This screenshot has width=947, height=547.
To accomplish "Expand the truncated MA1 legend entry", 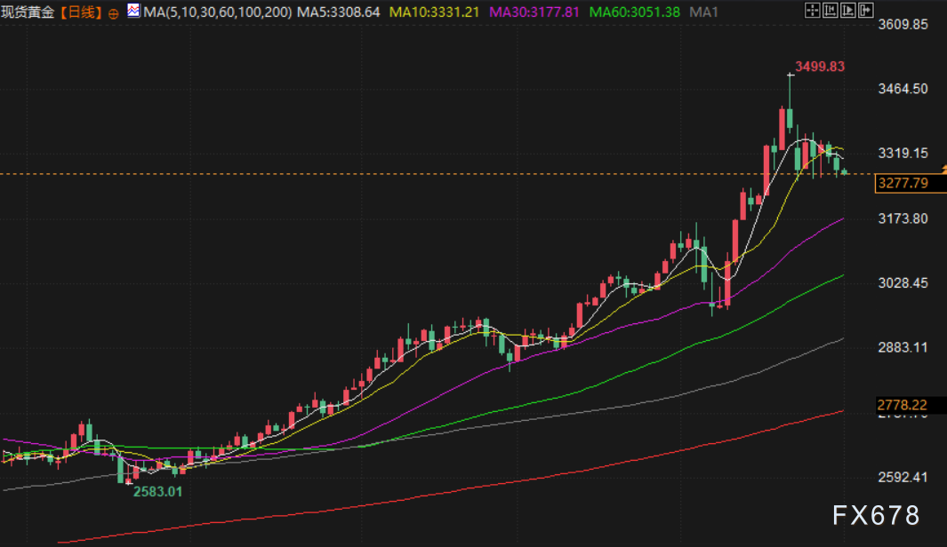I will [x=704, y=12].
